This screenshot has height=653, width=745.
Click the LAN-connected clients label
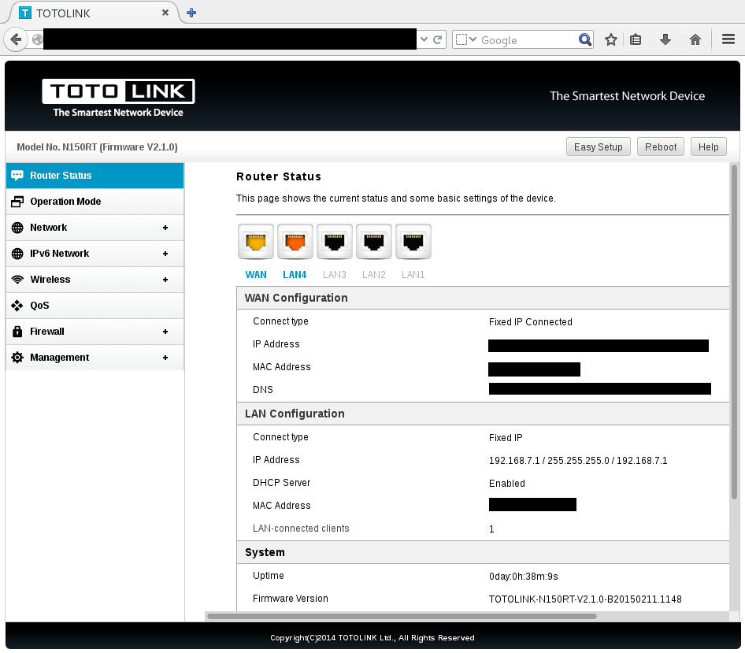(x=301, y=529)
